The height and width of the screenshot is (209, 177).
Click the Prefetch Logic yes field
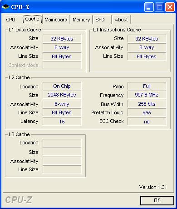147,112
